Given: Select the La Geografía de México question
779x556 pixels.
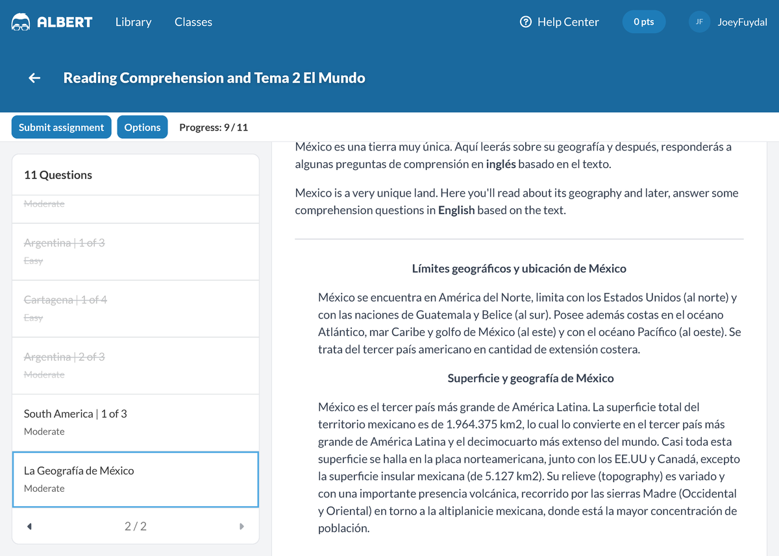Looking at the screenshot, I should [136, 479].
